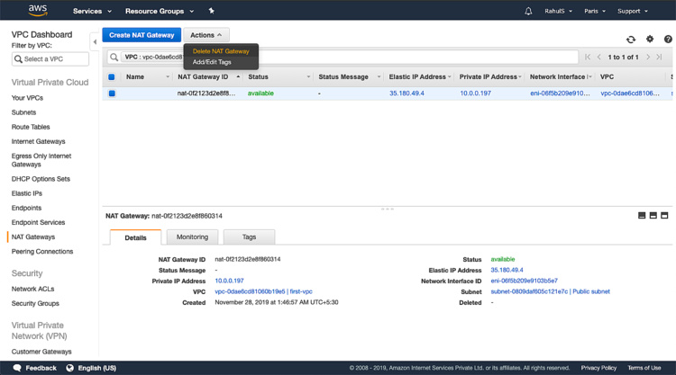676x375 pixels.
Task: Maximize details pane using rightmost layout icon
Action: coord(664,216)
